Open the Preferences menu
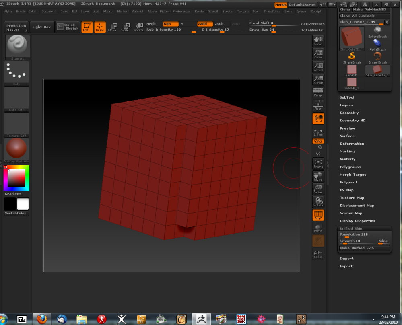 182,11
